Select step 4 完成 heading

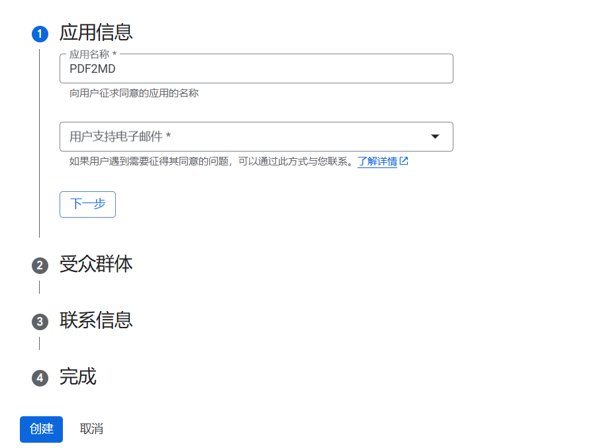77,377
